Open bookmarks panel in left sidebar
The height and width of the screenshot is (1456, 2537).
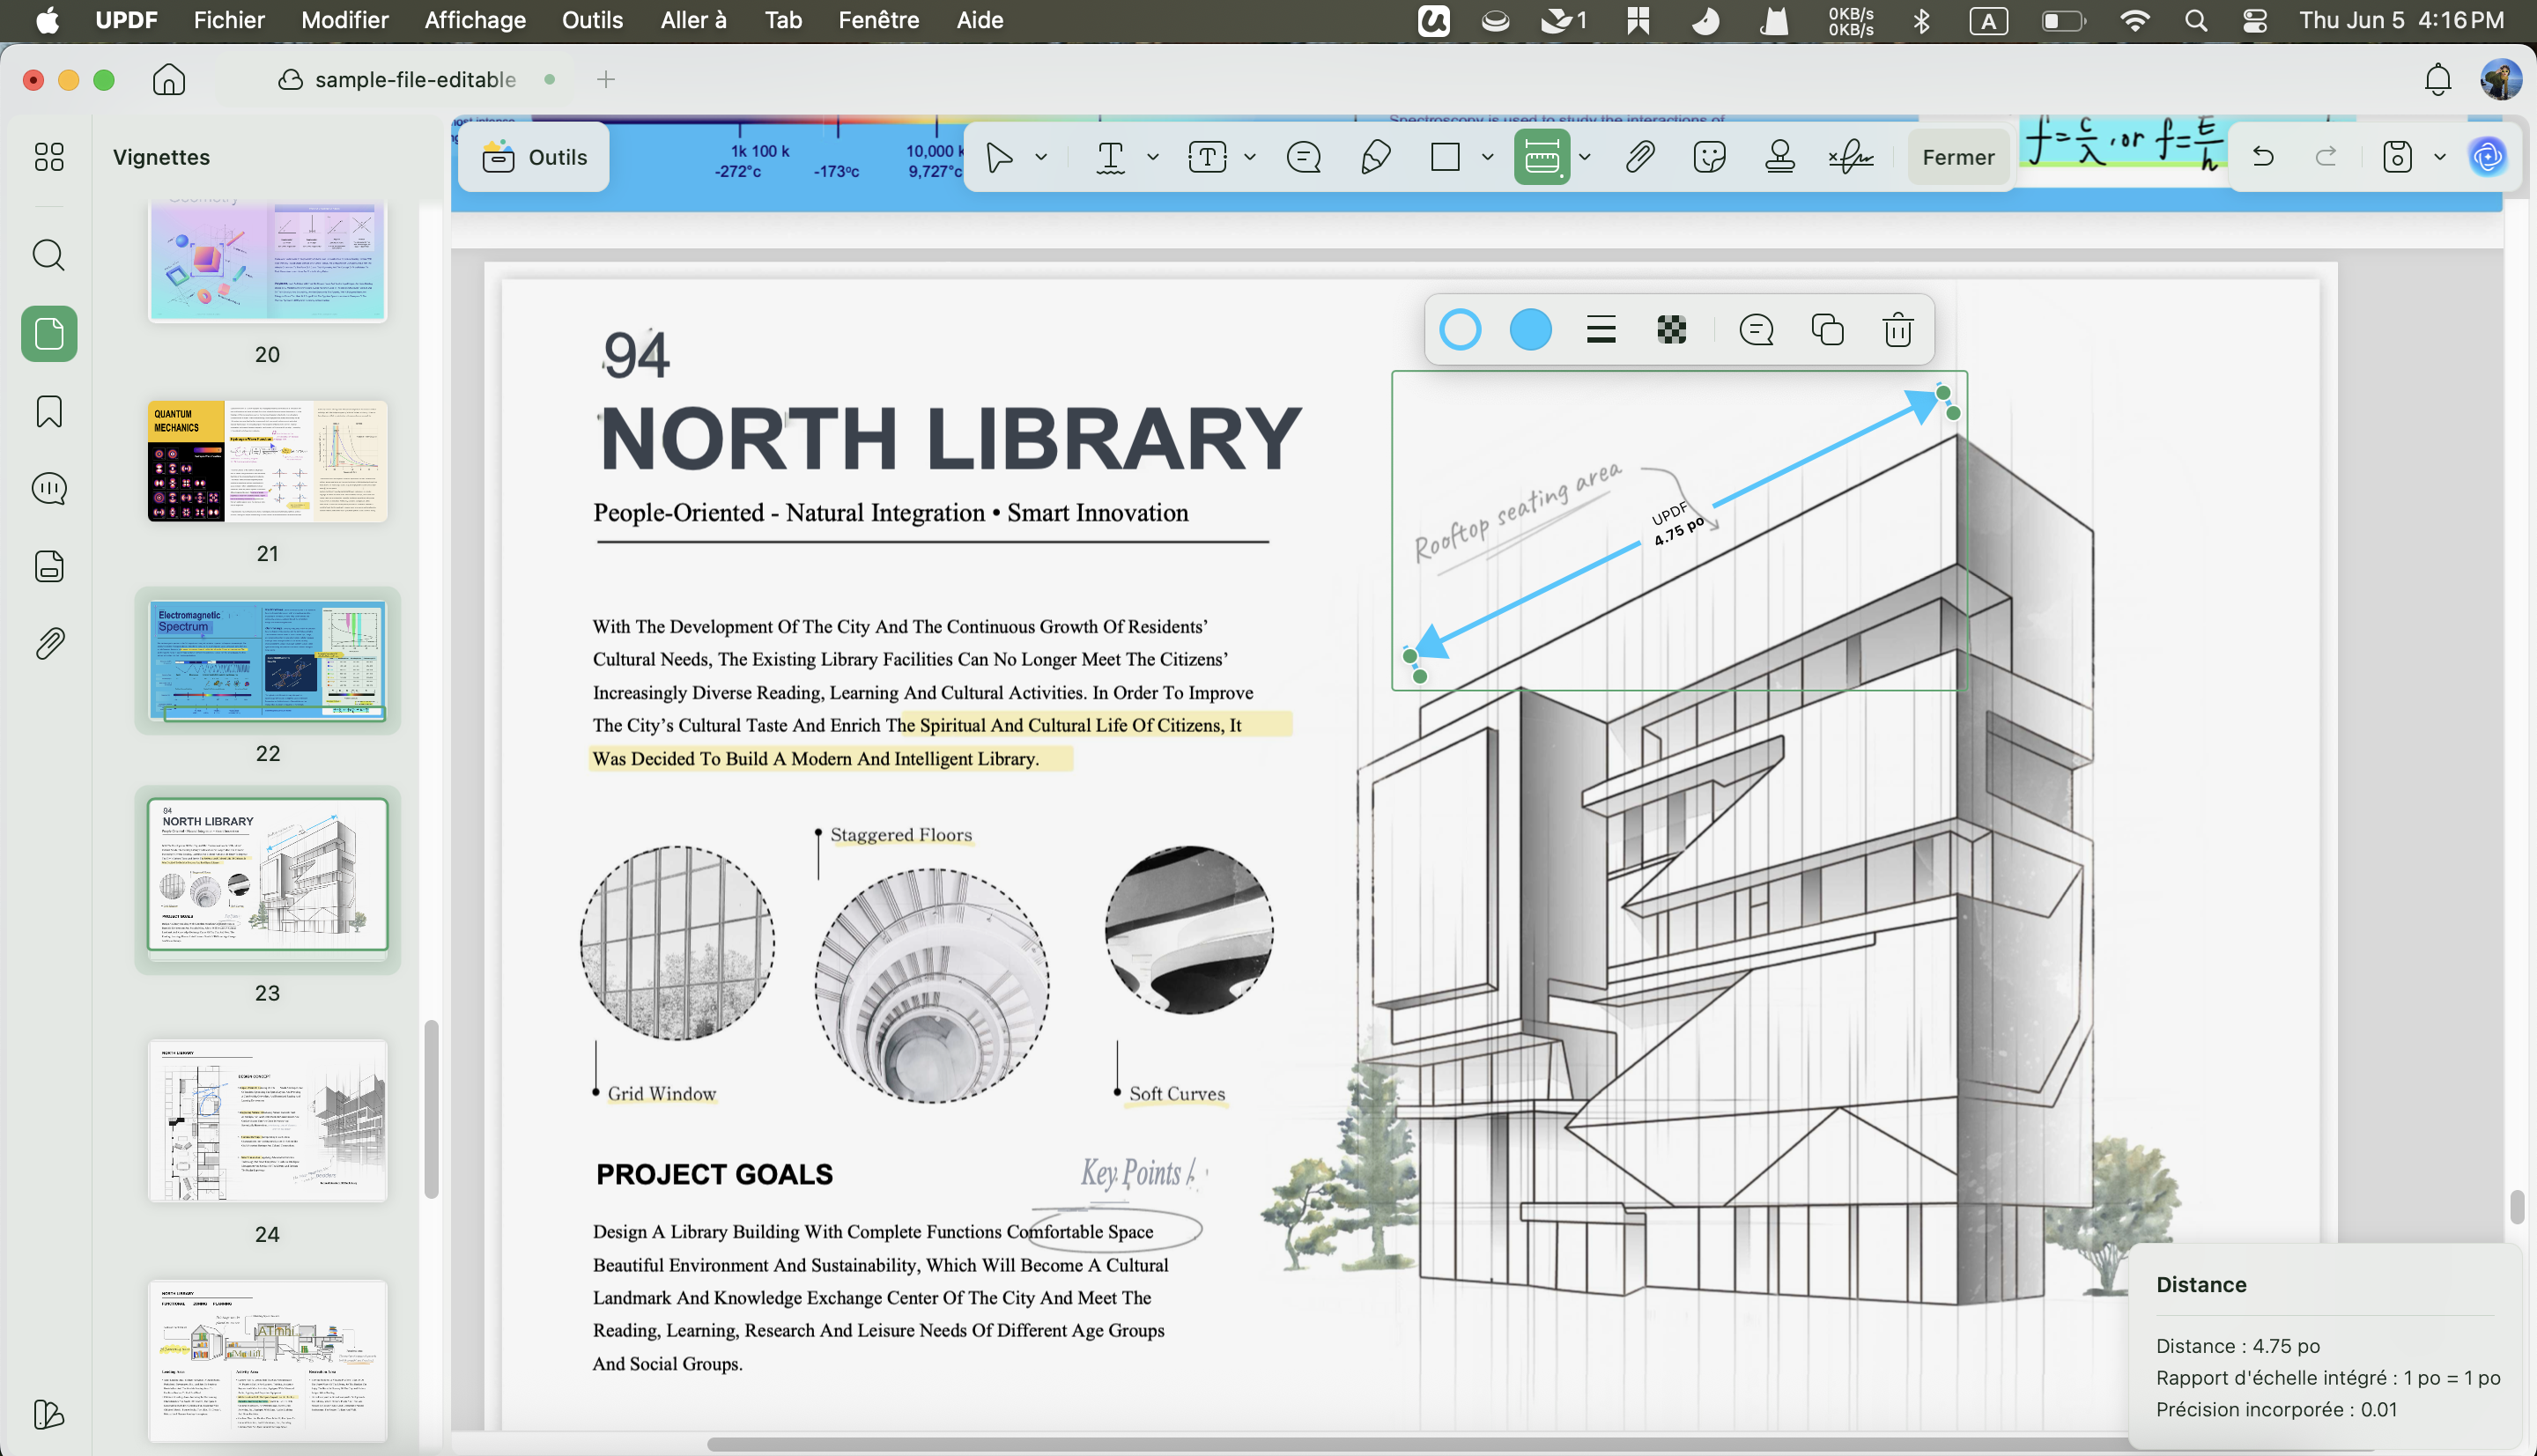(49, 411)
